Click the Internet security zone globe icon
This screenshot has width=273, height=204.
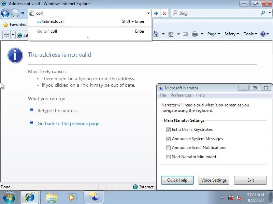tap(135, 187)
